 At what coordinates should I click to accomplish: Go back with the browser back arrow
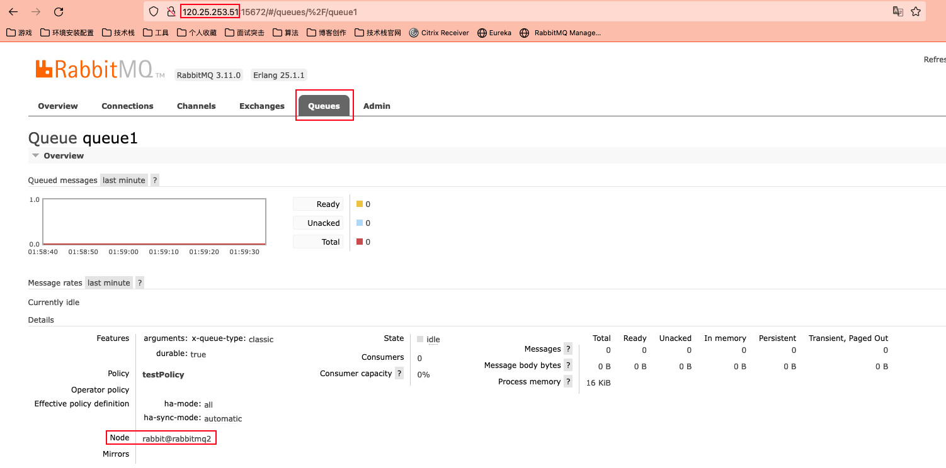pos(13,11)
